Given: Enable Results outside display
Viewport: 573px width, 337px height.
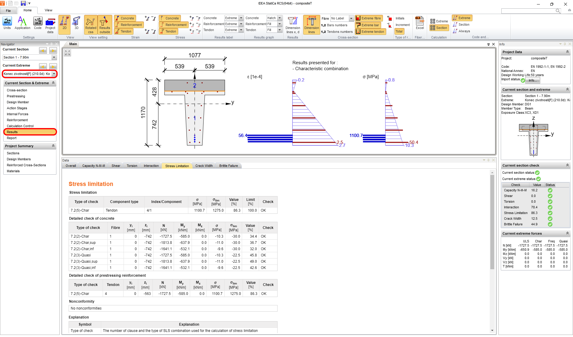Looking at the screenshot, I should pos(104,25).
